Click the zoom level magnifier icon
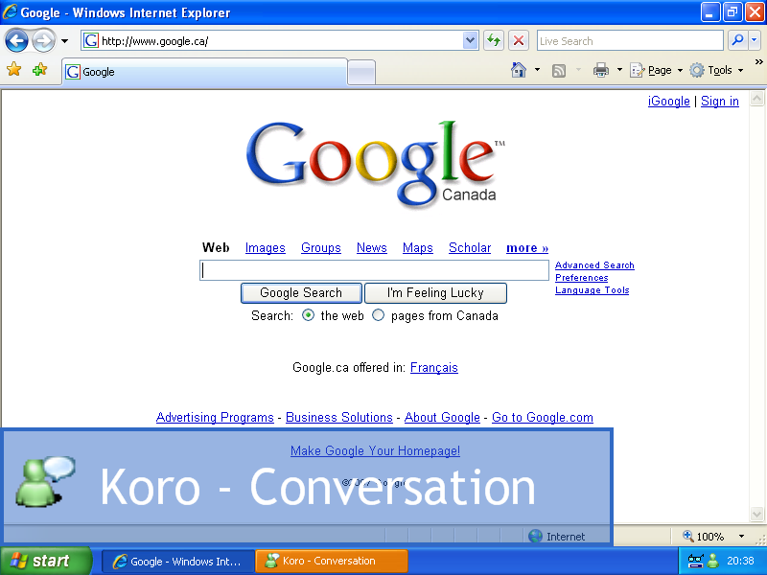The image size is (767, 575). 687,536
